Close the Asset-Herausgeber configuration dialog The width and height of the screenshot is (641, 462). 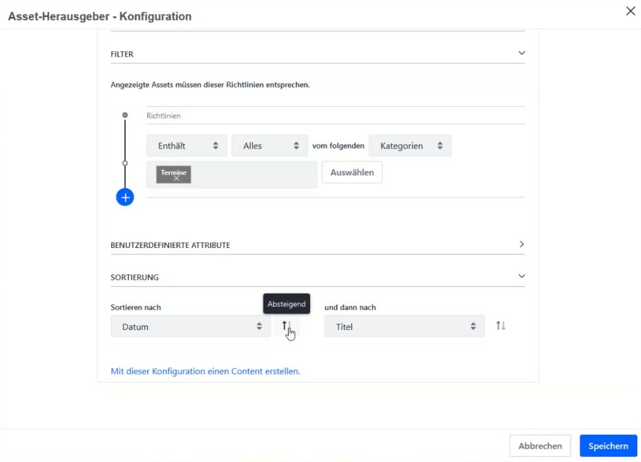tap(630, 11)
